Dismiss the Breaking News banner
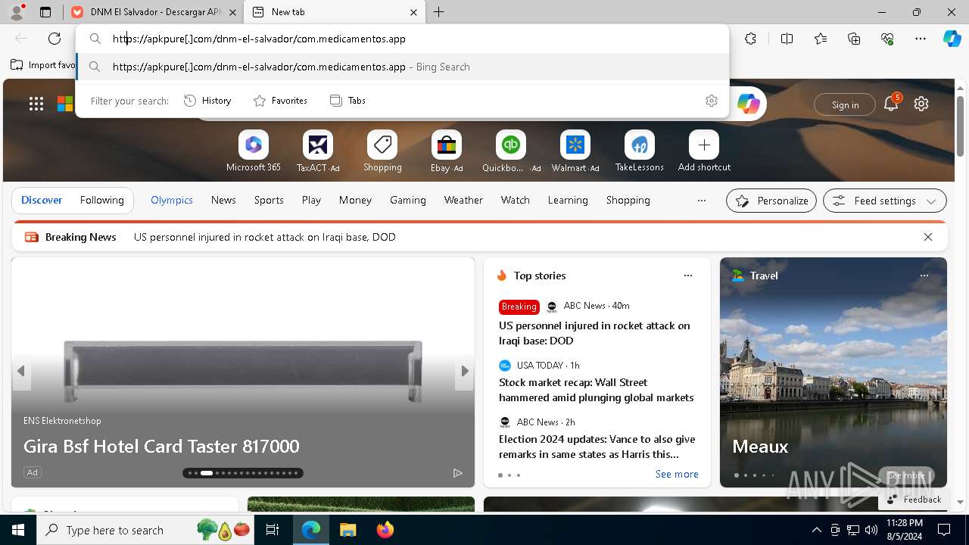This screenshot has height=545, width=969. [928, 237]
